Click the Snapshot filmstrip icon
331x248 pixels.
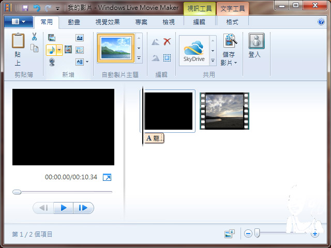(68, 50)
